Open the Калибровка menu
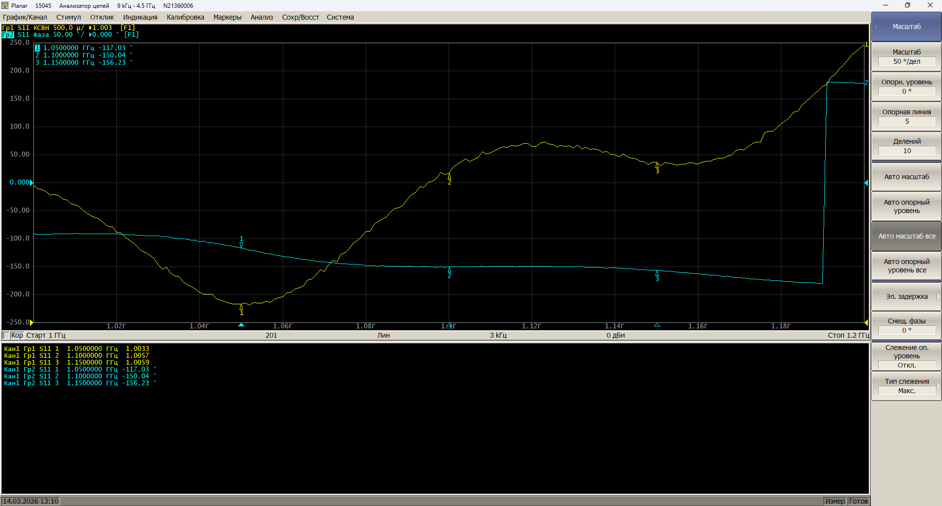Image resolution: width=942 pixels, height=506 pixels. click(185, 17)
